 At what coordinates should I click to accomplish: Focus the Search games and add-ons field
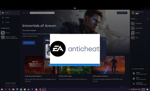[42, 13]
